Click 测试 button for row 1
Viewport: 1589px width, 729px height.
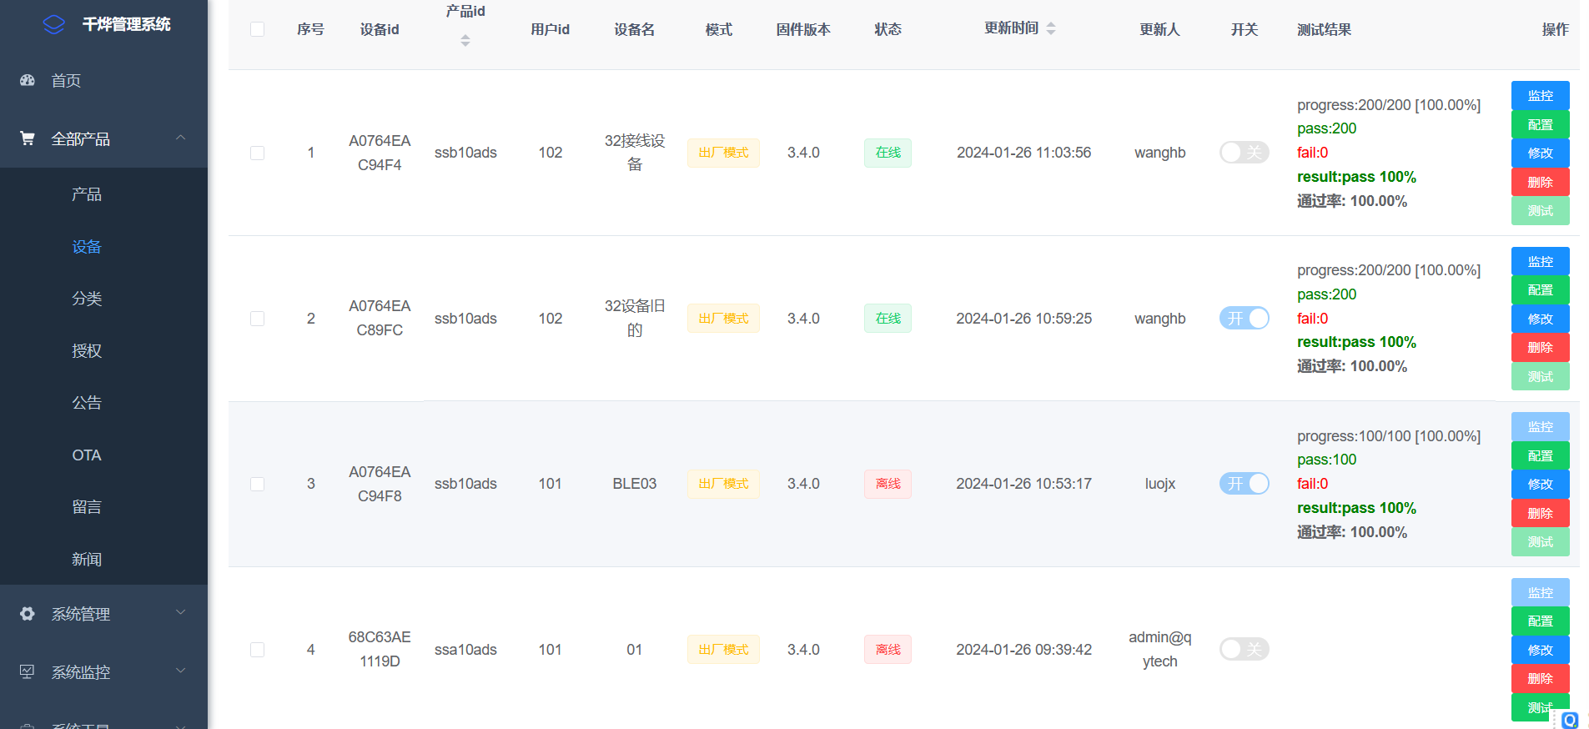[x=1540, y=210]
